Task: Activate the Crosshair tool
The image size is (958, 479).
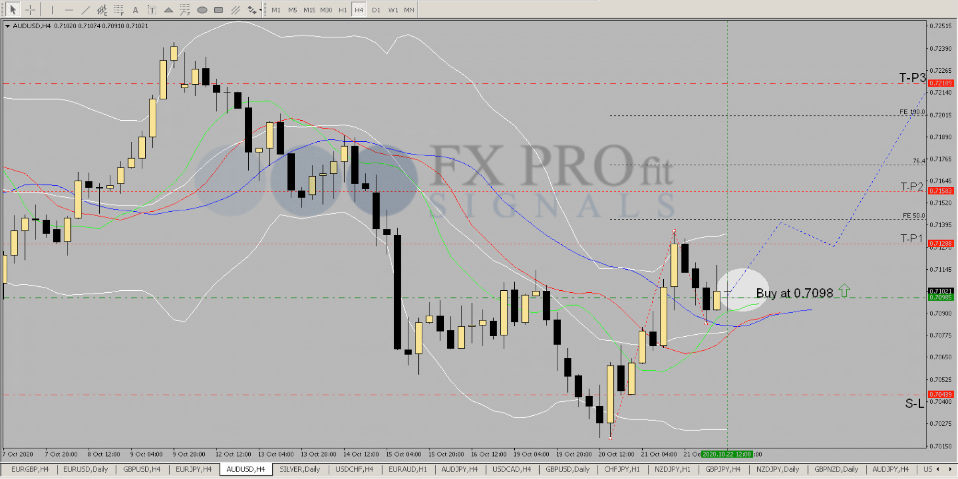Action: click(30, 10)
